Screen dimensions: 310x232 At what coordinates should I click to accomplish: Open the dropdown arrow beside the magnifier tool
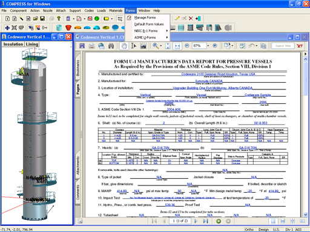161,46
